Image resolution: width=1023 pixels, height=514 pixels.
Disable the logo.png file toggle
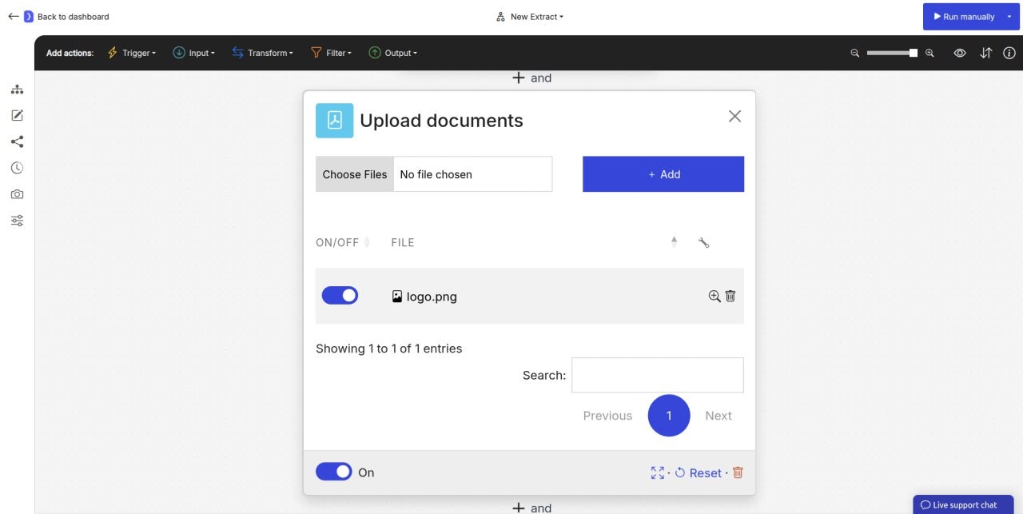pos(340,295)
